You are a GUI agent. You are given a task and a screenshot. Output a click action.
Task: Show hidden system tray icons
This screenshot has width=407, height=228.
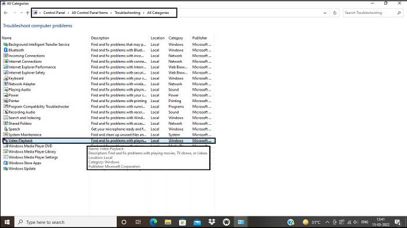(x=327, y=222)
